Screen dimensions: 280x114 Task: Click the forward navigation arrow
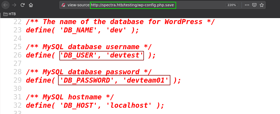coord(14,5)
